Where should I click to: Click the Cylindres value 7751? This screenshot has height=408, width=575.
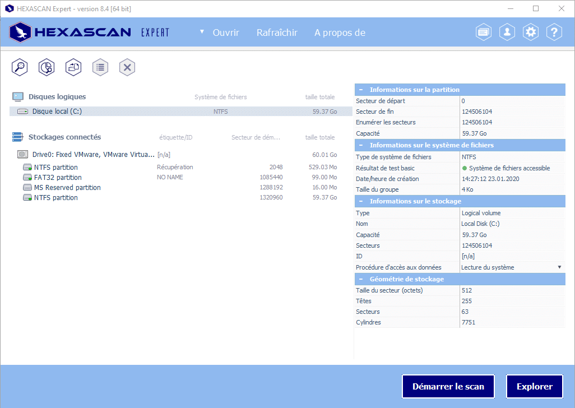(469, 322)
